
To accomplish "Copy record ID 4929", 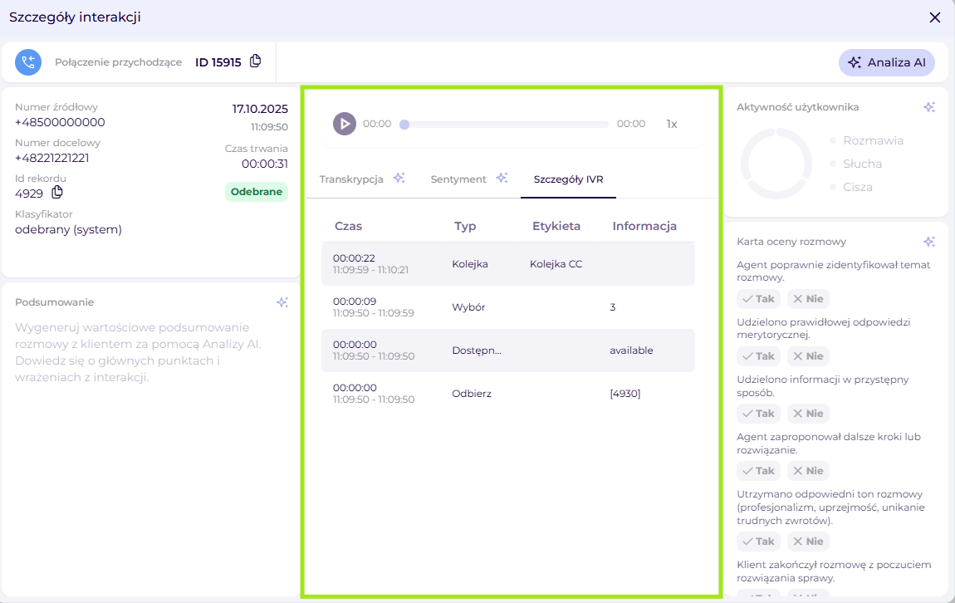I will coord(57,193).
